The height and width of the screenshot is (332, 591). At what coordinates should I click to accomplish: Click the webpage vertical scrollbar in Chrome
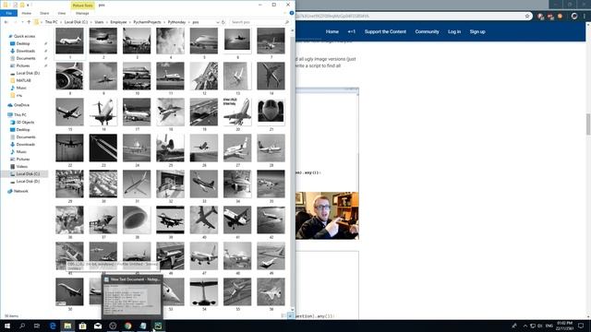point(588,125)
